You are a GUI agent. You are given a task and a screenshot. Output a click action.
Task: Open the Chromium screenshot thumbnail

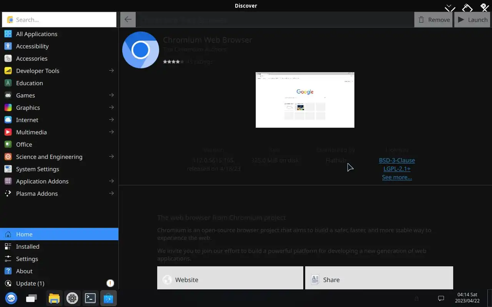point(305,100)
